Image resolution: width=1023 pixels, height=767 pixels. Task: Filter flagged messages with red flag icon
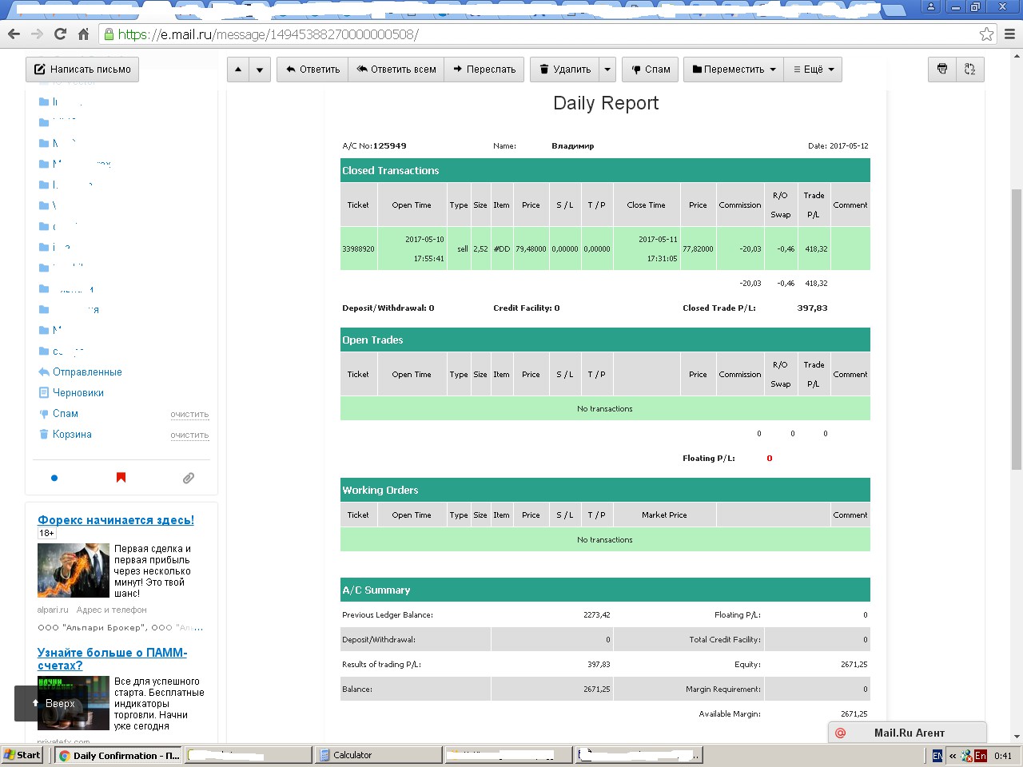[x=121, y=478]
